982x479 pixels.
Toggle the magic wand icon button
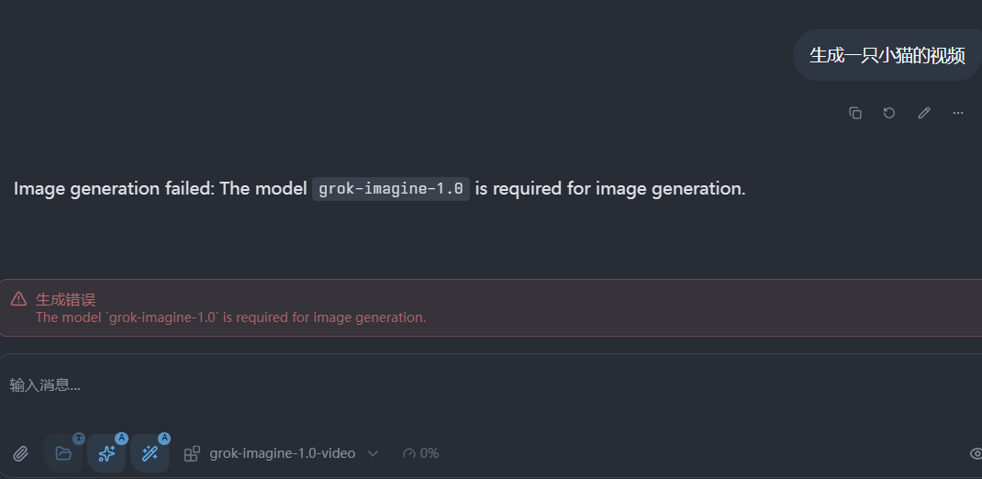point(150,453)
